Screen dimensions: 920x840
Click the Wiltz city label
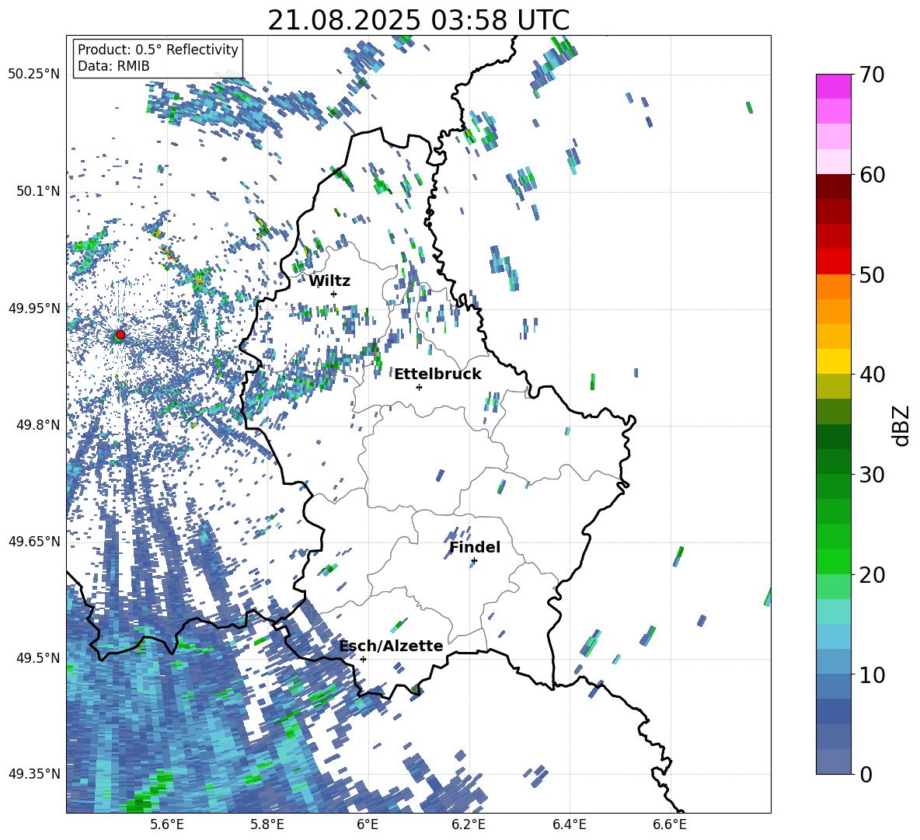pyautogui.click(x=329, y=281)
